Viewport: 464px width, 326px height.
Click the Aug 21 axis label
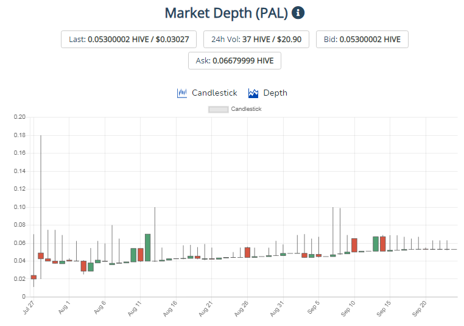point(206,308)
